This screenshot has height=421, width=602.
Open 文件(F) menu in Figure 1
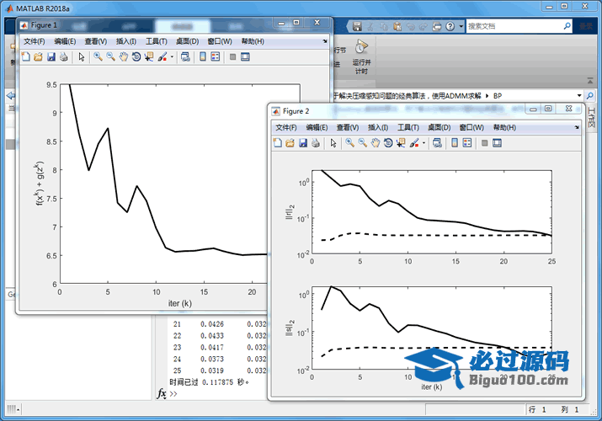tap(35, 41)
